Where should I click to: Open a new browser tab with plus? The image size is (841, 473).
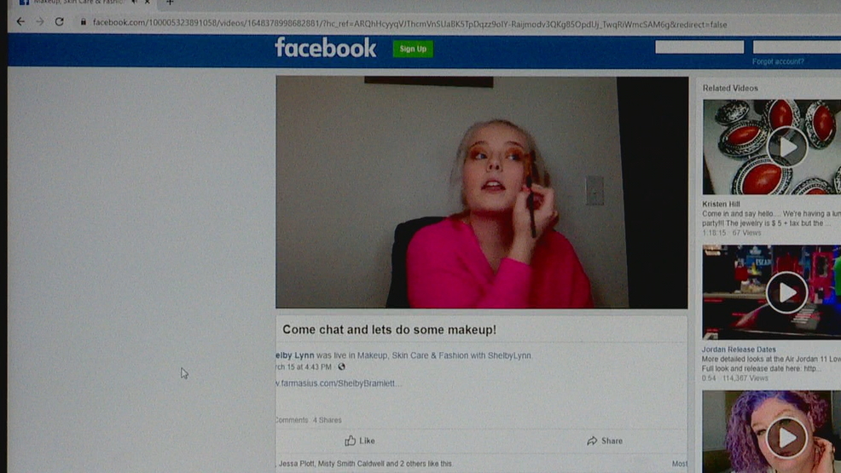click(x=170, y=3)
